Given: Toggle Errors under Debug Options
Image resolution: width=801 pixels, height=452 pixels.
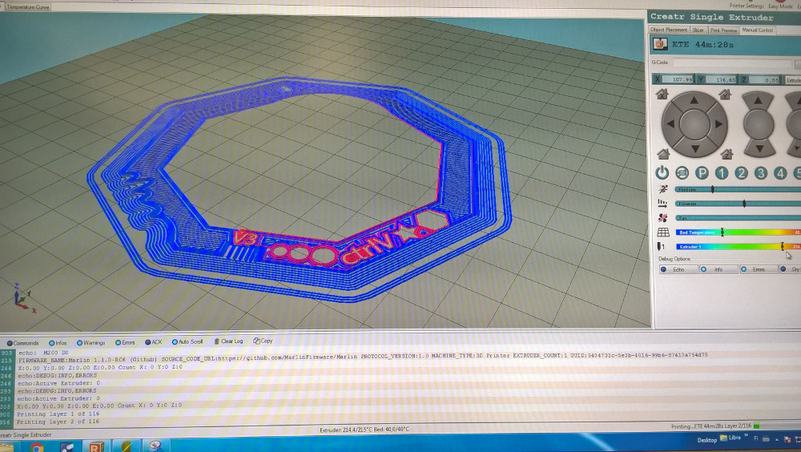Looking at the screenshot, I should tap(759, 269).
